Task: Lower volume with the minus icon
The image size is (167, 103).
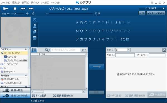Action: [8, 14]
